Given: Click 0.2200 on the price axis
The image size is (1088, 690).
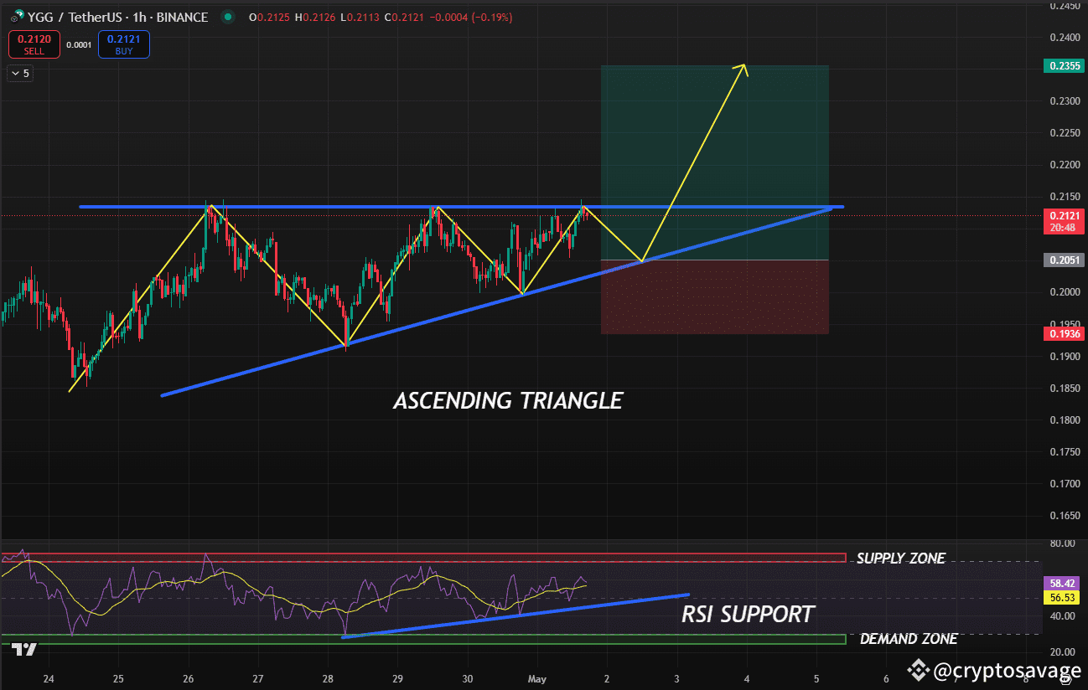Looking at the screenshot, I should click(1063, 165).
